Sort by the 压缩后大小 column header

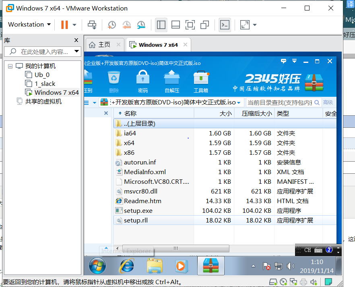point(254,113)
